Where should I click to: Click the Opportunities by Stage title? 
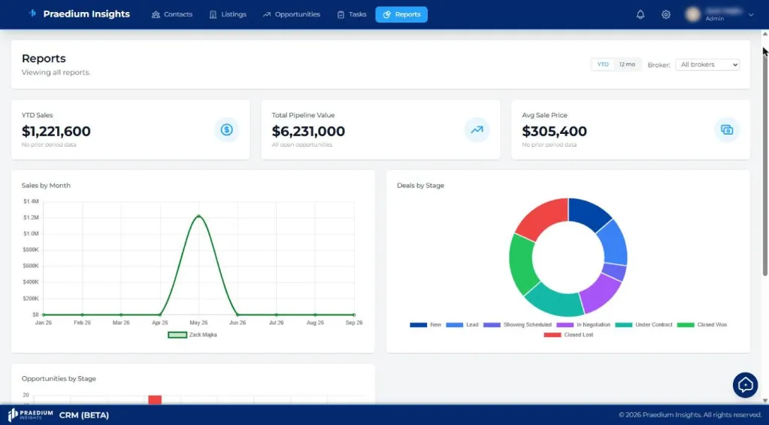[x=59, y=378]
